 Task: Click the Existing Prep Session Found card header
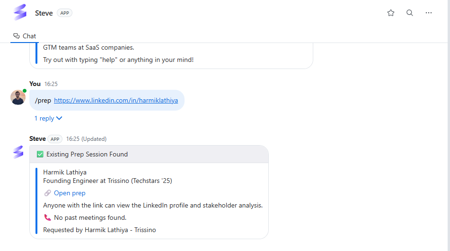(149, 154)
